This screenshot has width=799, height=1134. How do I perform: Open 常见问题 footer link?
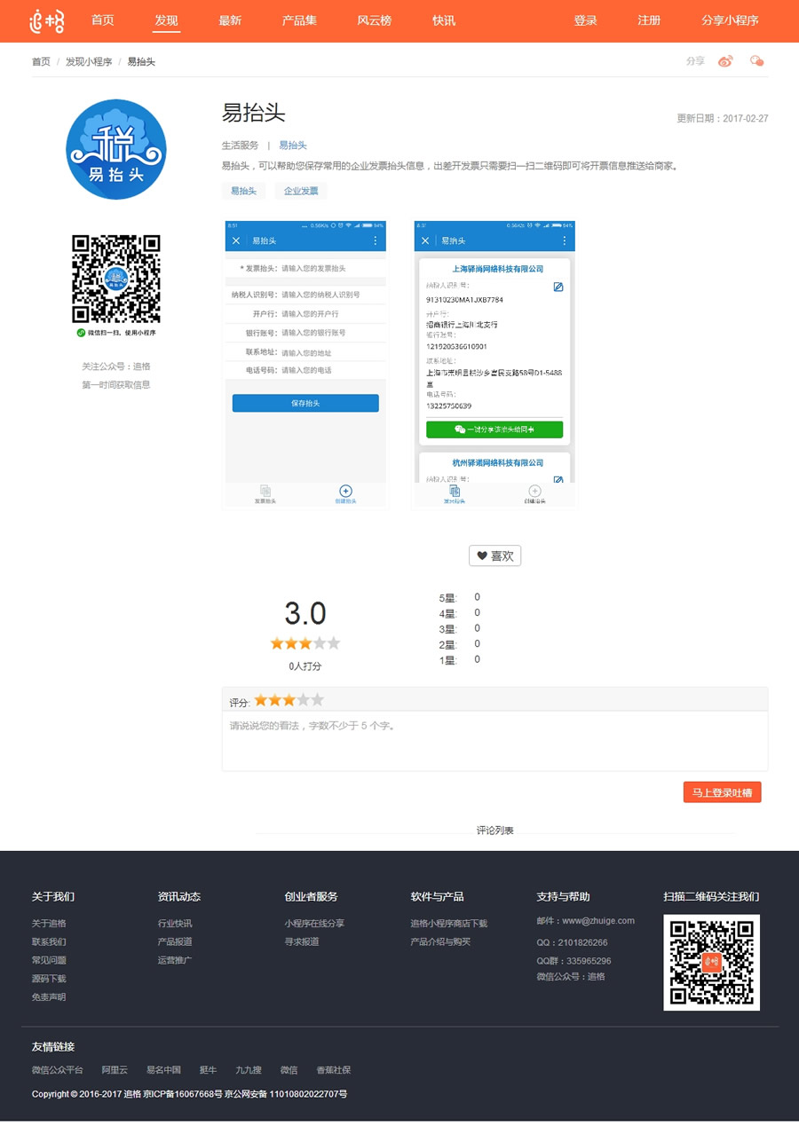pos(49,960)
